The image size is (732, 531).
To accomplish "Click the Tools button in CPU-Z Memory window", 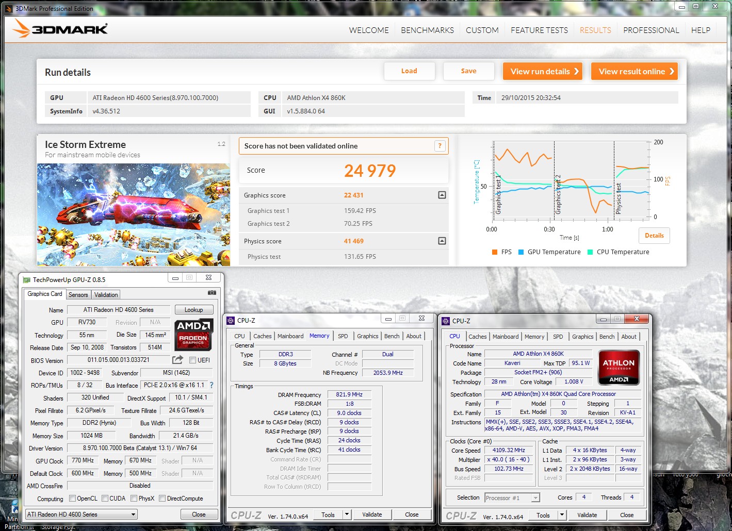I will [x=328, y=515].
